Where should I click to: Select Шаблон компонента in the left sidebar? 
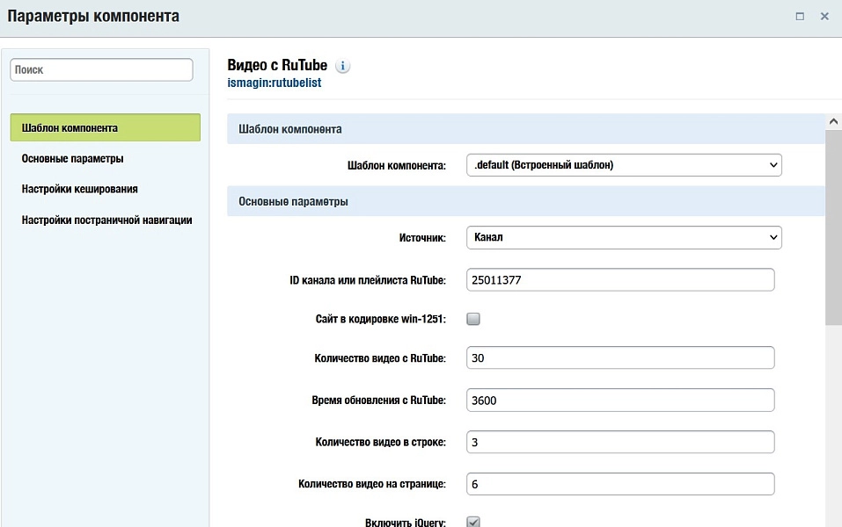tap(106, 127)
